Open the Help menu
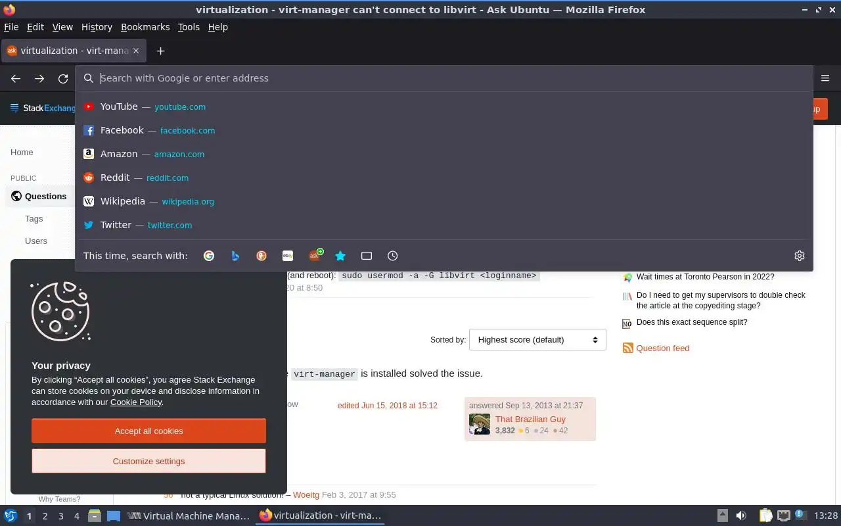Viewport: 841px width, 526px height. tap(217, 27)
